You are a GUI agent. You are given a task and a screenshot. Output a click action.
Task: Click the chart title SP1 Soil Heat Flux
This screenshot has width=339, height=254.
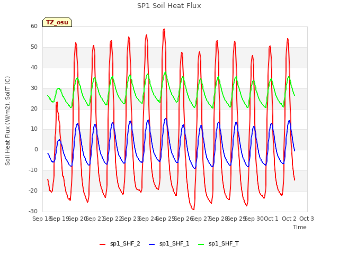coord(169,6)
